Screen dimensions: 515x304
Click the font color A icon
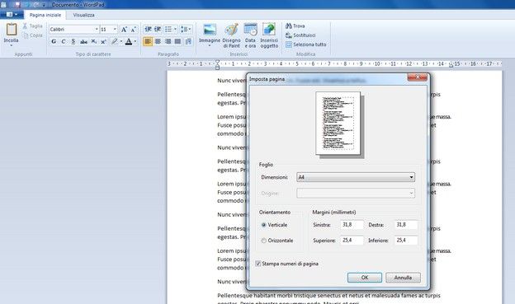[x=129, y=41]
